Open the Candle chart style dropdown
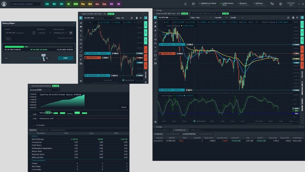 pyautogui.click(x=237, y=18)
